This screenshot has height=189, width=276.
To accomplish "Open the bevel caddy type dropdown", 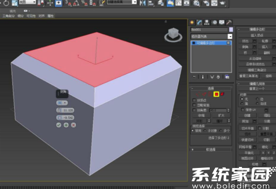I will point(62,103).
